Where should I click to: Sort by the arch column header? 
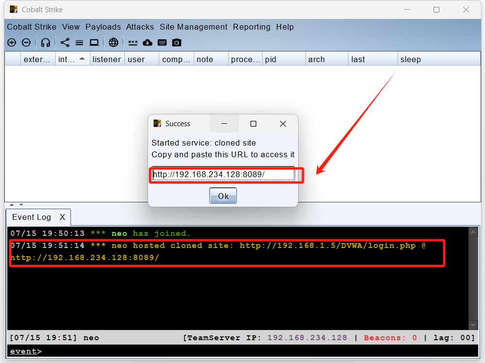(327, 59)
